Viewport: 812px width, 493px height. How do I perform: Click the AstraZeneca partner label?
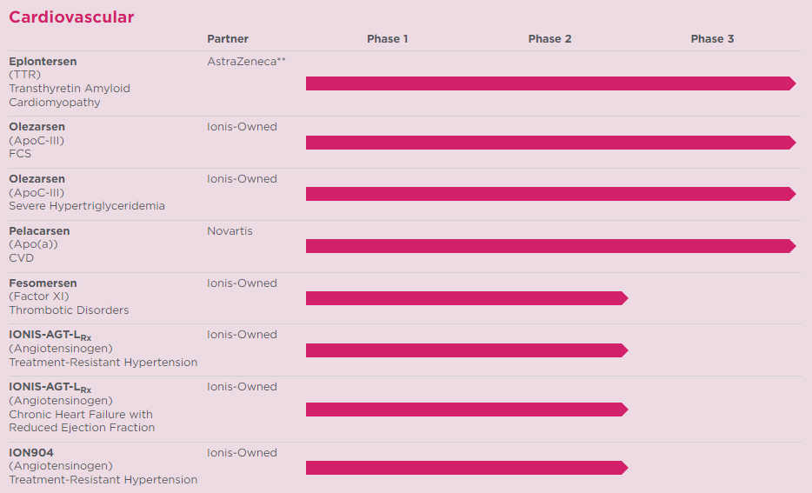246,62
